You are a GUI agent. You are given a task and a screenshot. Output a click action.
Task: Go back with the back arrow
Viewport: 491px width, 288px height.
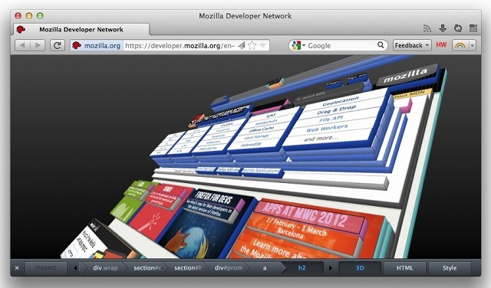tap(22, 45)
